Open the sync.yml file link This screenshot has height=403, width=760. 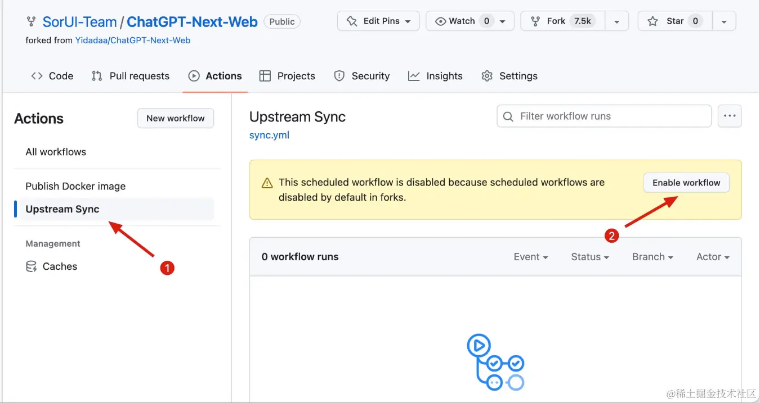(x=269, y=135)
